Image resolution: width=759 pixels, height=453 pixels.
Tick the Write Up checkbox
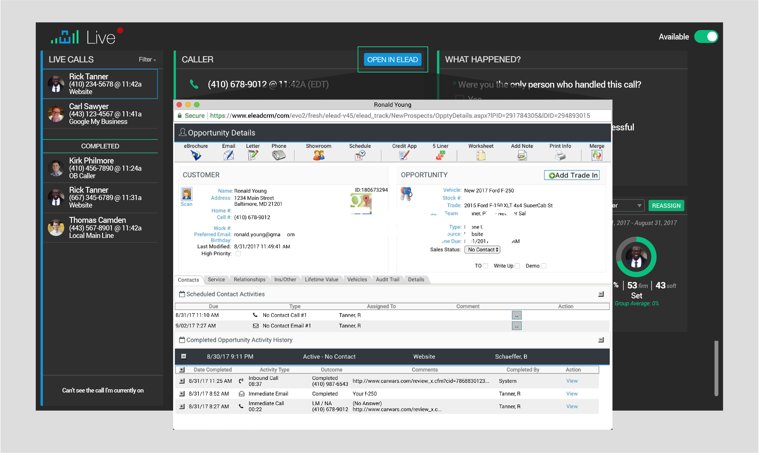coord(517,266)
